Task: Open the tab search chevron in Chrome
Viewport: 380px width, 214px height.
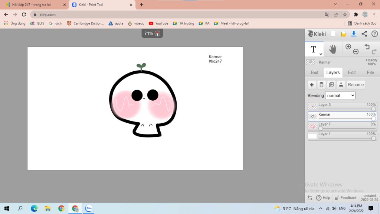Action: [x=335, y=4]
